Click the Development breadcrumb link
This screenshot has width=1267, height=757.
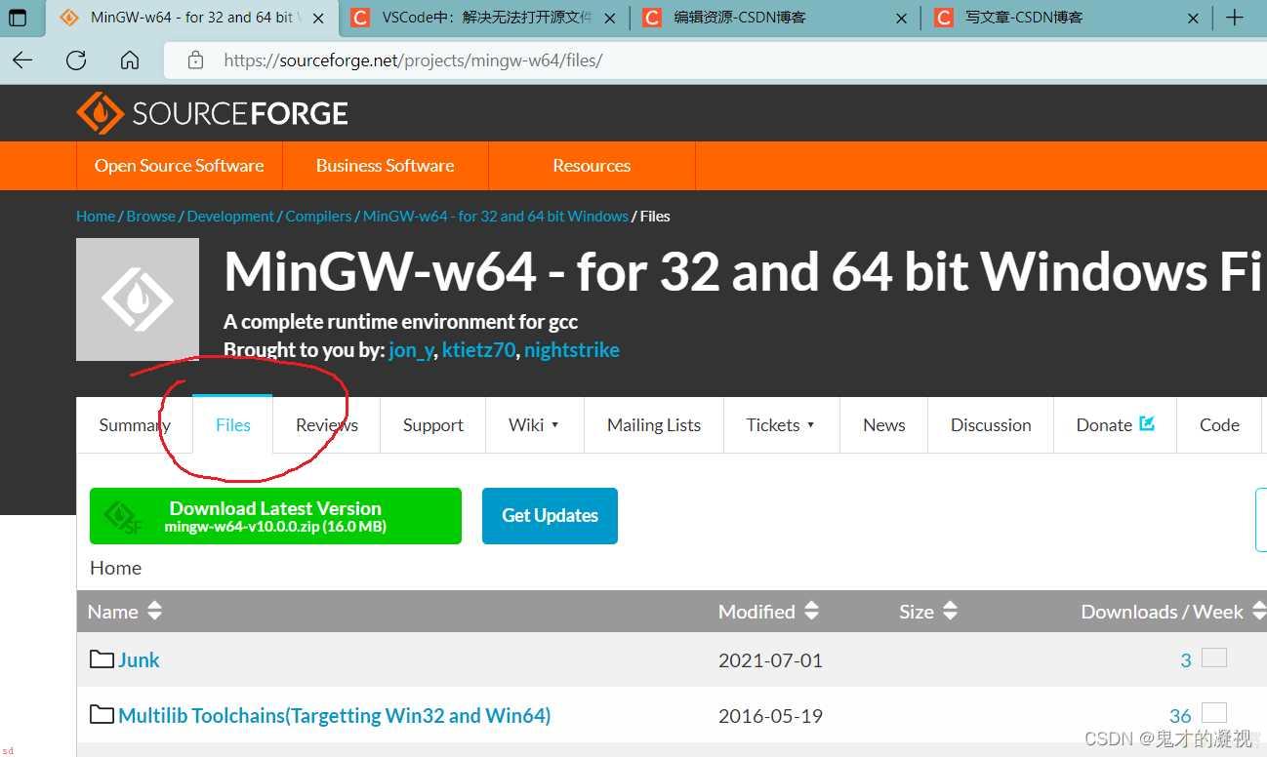pyautogui.click(x=230, y=217)
